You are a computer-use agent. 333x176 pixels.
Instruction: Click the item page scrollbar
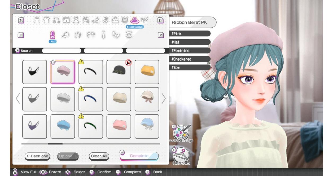click(91, 144)
